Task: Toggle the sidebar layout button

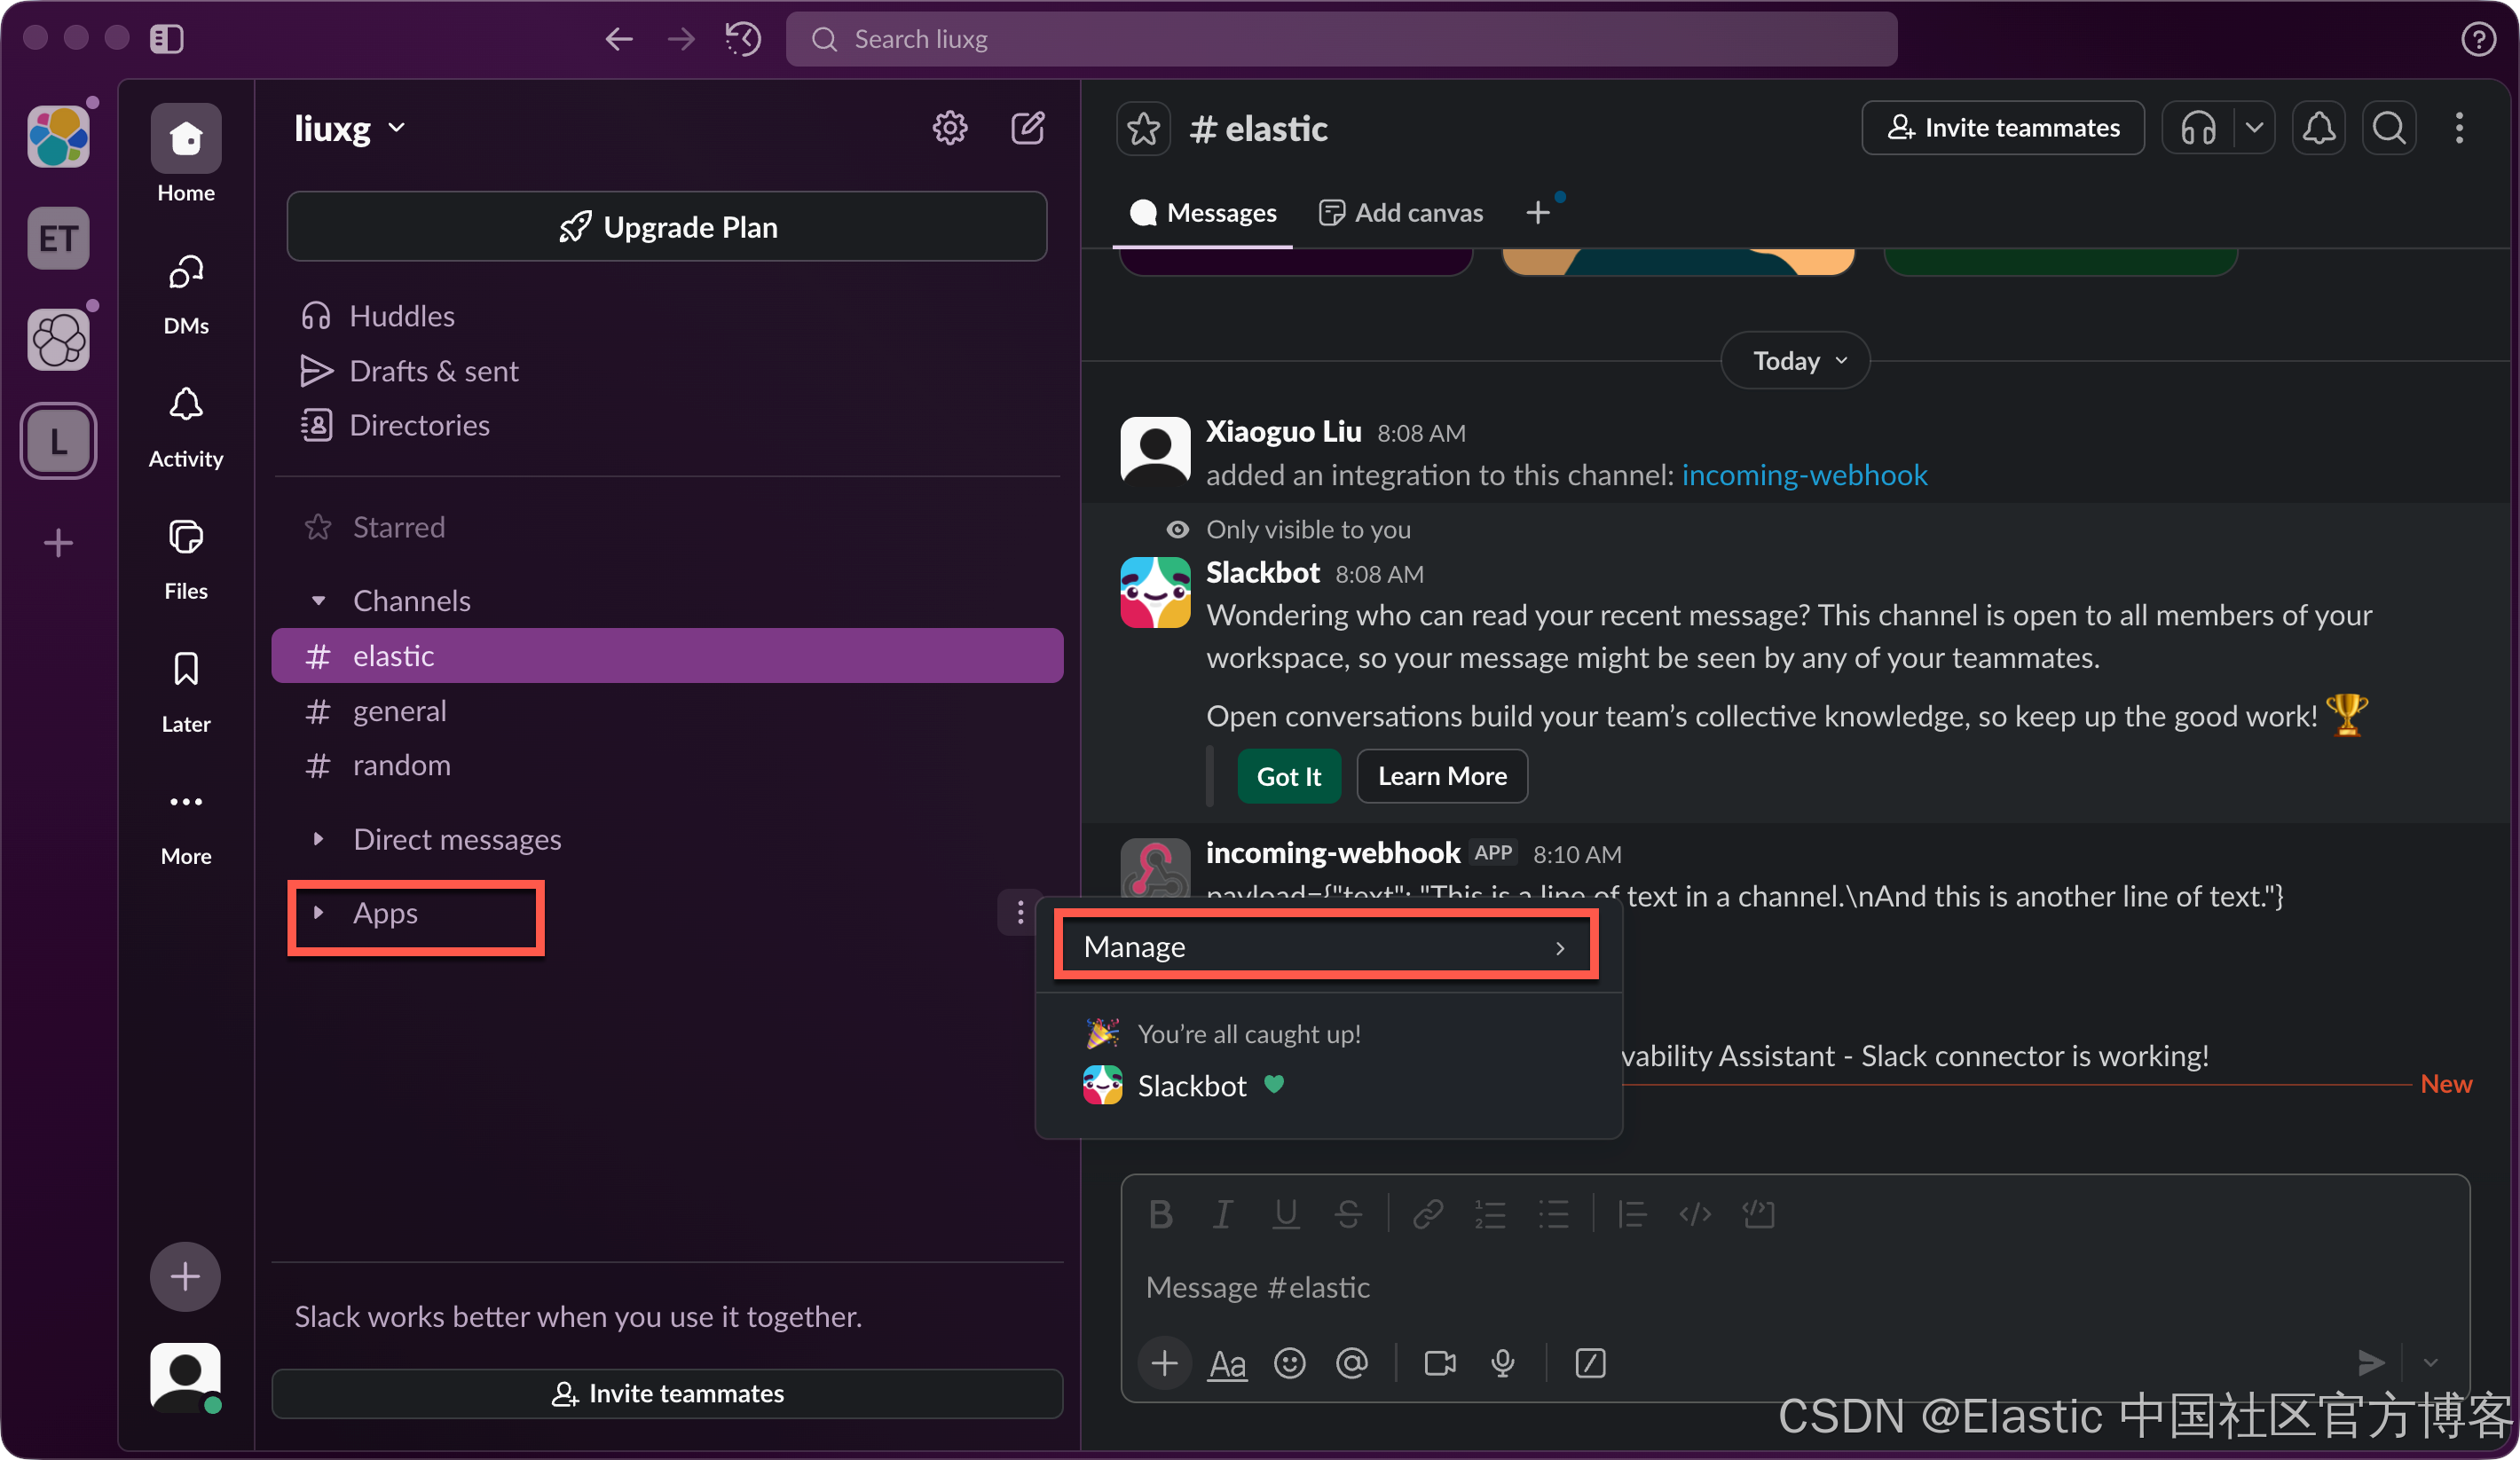Action: tap(167, 39)
